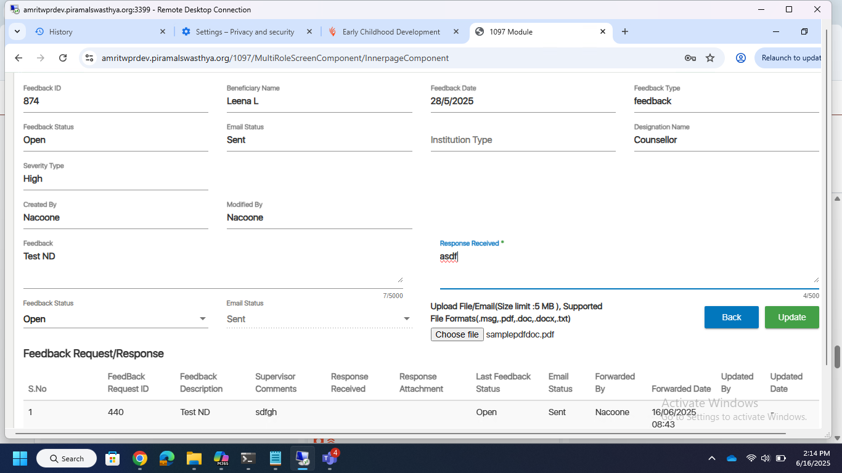
Task: Click samplepdfdoc.pdf file name
Action: click(520, 334)
